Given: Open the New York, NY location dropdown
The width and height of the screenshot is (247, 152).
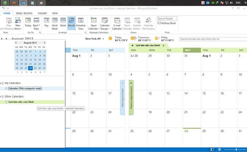Looking at the screenshot, I should [x=103, y=39].
